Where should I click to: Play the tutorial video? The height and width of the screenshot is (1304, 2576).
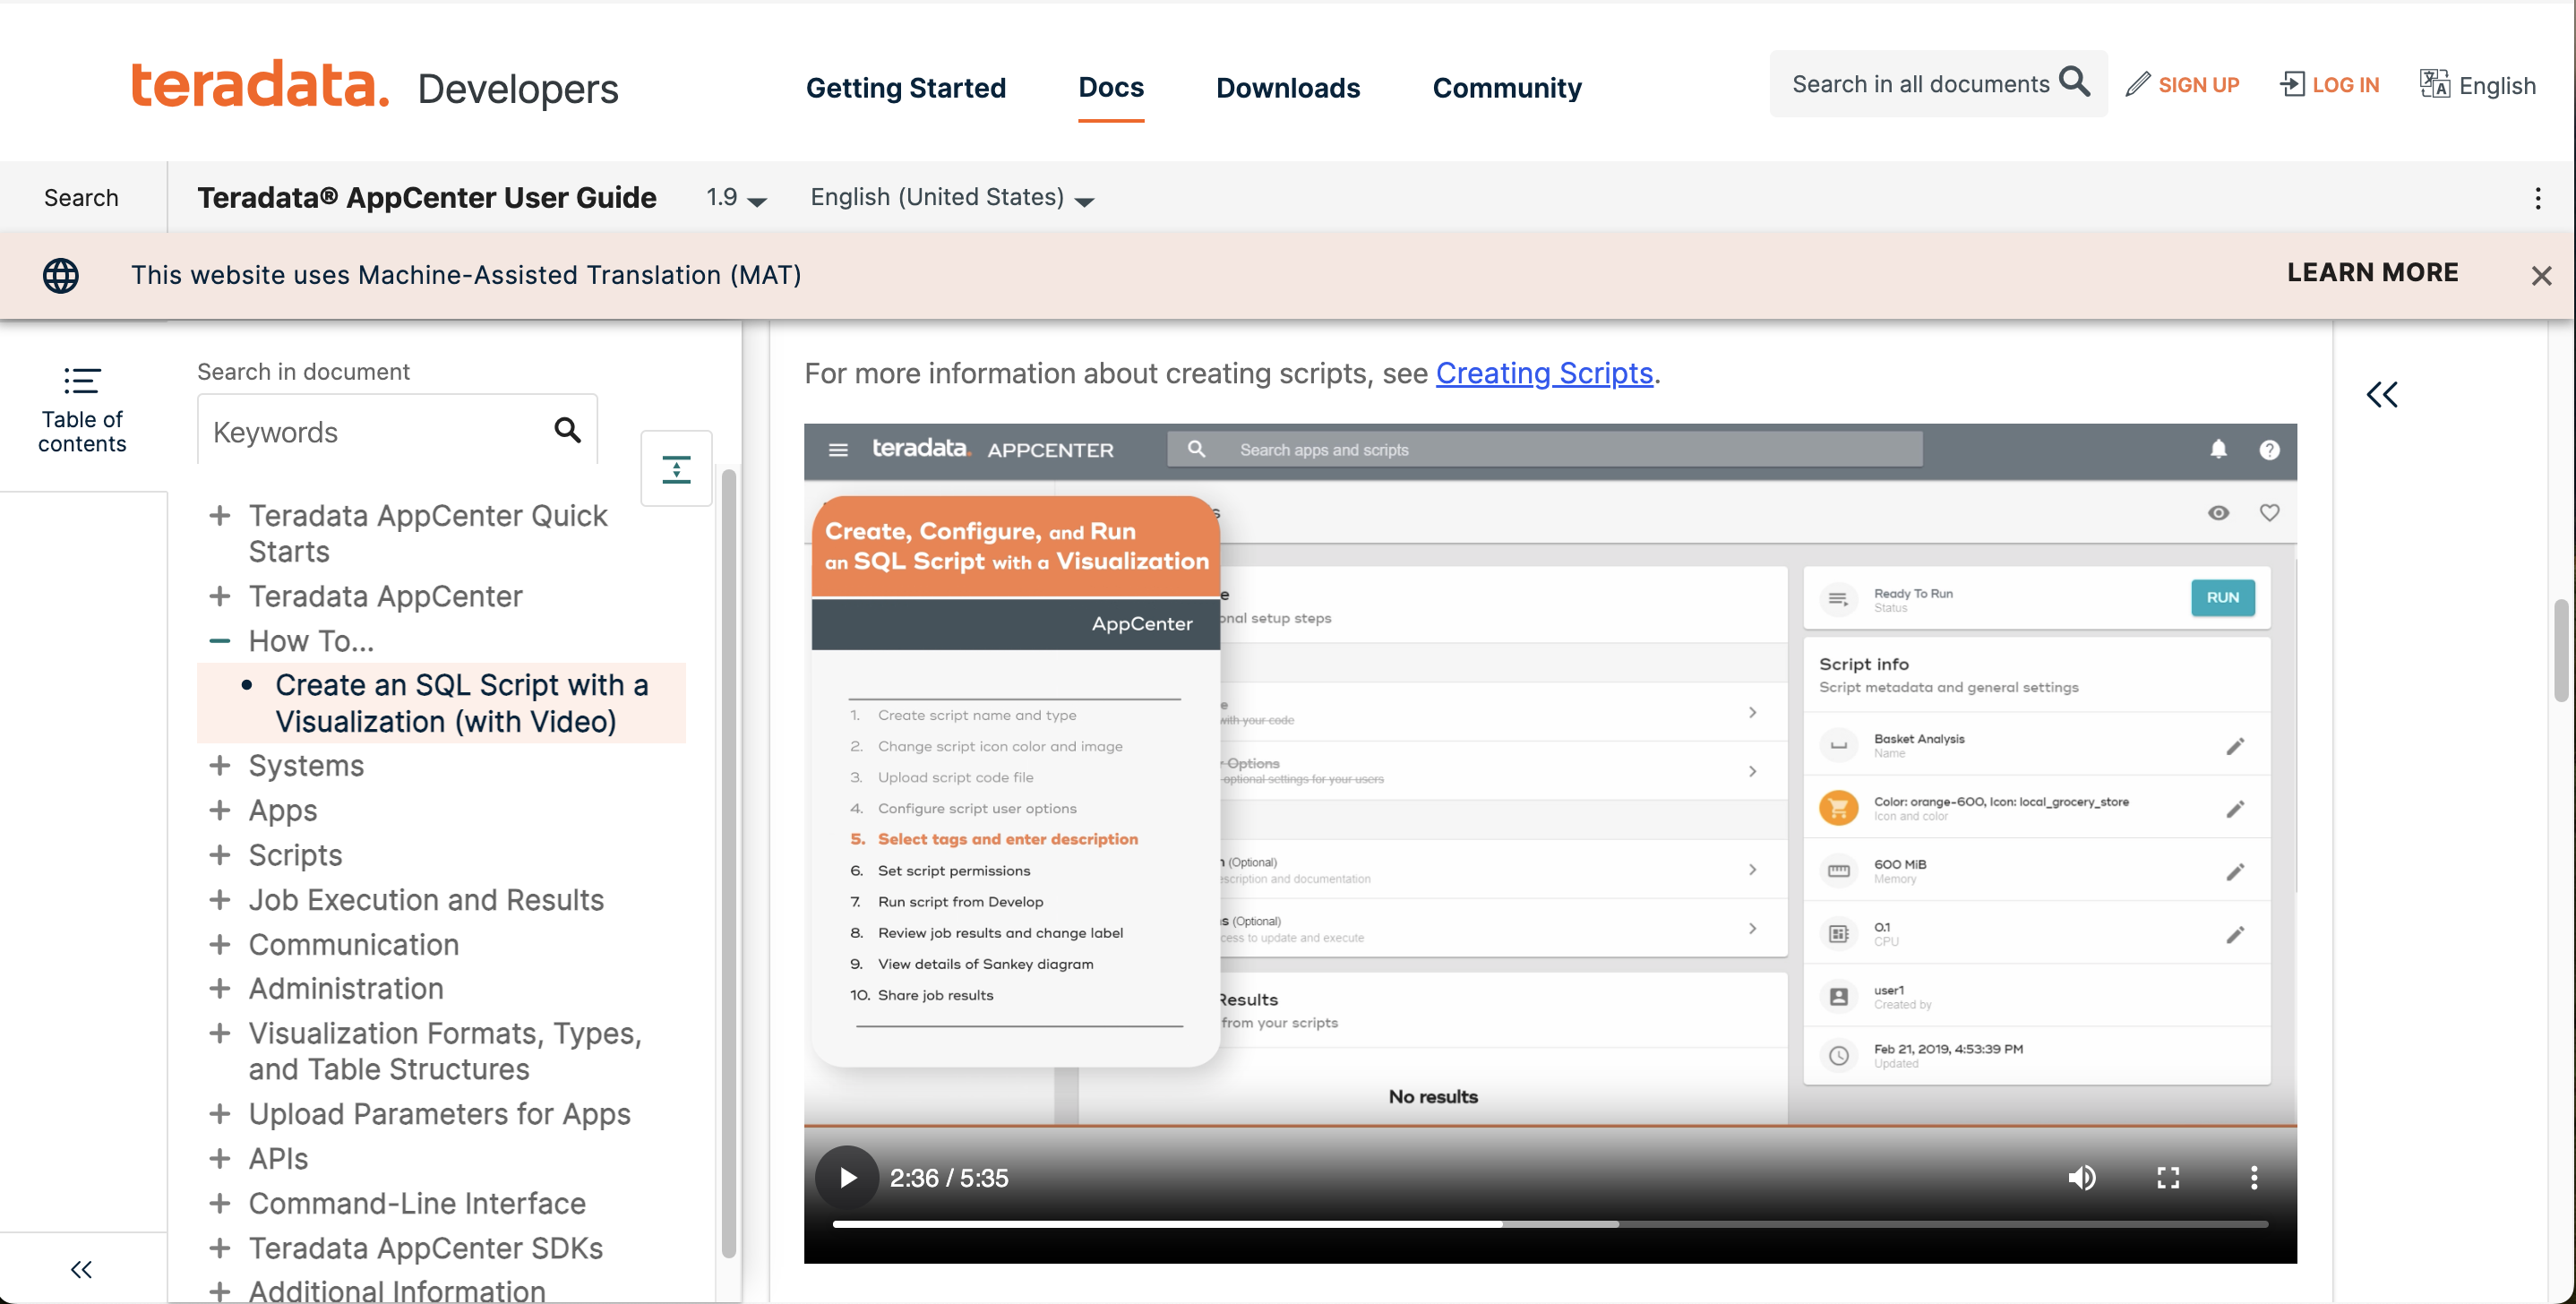click(x=847, y=1177)
